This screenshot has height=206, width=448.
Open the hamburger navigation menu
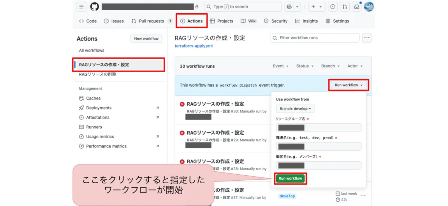pos(81,6)
